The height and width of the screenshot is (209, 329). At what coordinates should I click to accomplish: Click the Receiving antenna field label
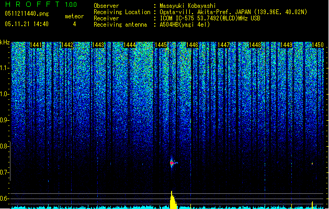[120, 25]
